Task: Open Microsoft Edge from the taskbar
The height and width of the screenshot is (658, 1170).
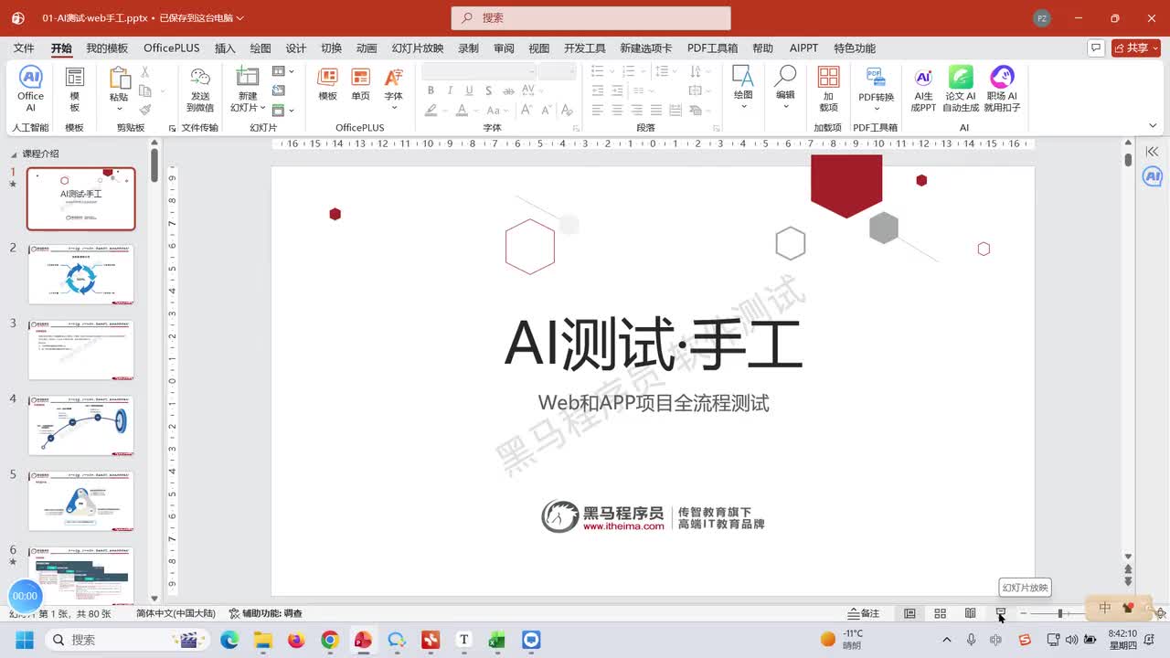Action: (229, 640)
